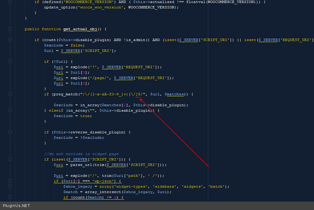This screenshot has width=314, height=210.
Task: Click the PluginUs.NET watermark label
Action: [16, 206]
